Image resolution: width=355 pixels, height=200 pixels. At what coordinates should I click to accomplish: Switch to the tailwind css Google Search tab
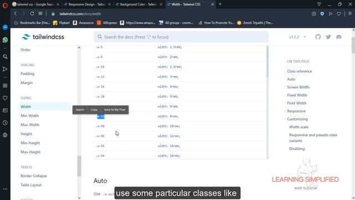(x=35, y=4)
